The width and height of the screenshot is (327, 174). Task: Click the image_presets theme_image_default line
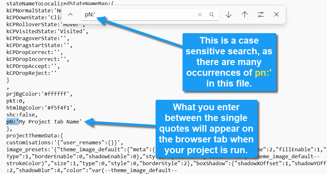[81, 149]
